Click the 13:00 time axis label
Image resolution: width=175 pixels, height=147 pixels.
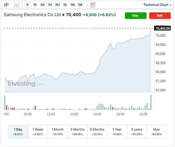click(97, 114)
